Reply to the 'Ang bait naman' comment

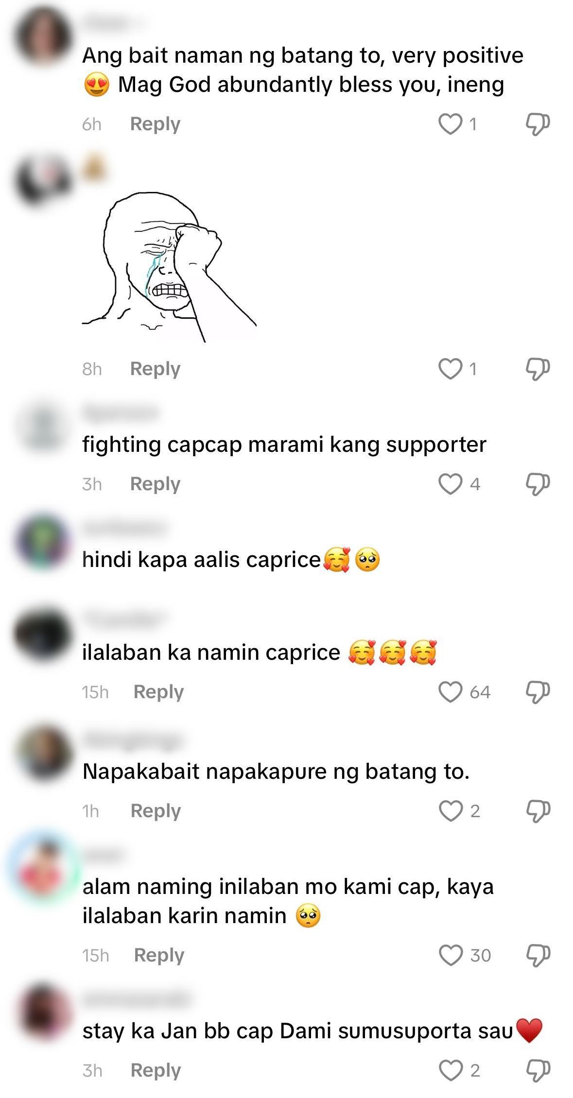pyautogui.click(x=155, y=124)
